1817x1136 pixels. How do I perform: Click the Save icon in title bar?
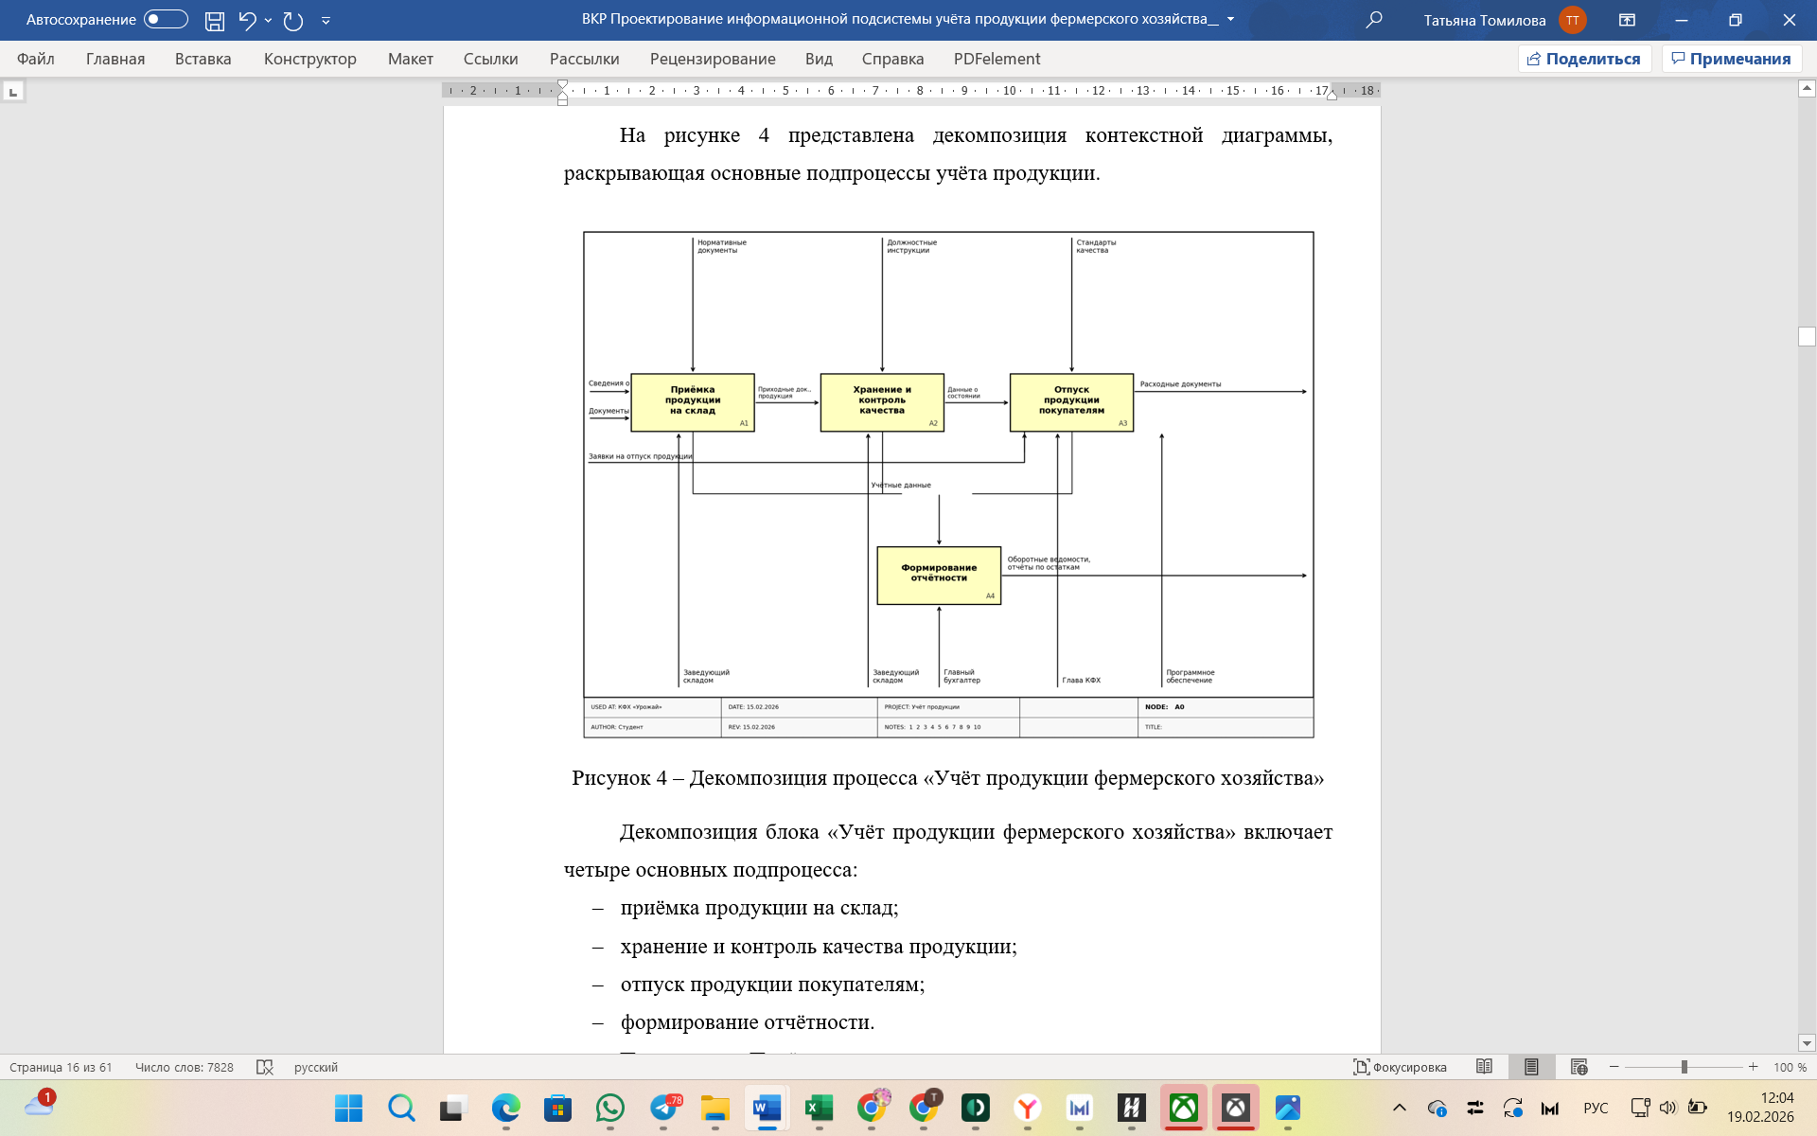(x=215, y=20)
